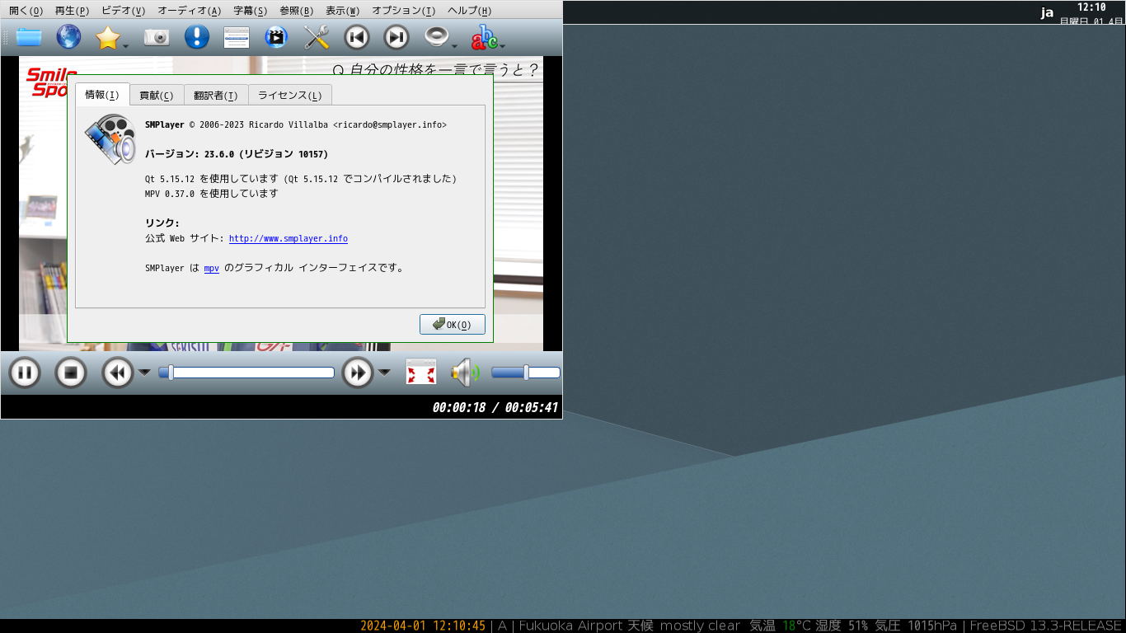Open the オプション(T) menu
This screenshot has width=1126, height=633.
click(403, 11)
